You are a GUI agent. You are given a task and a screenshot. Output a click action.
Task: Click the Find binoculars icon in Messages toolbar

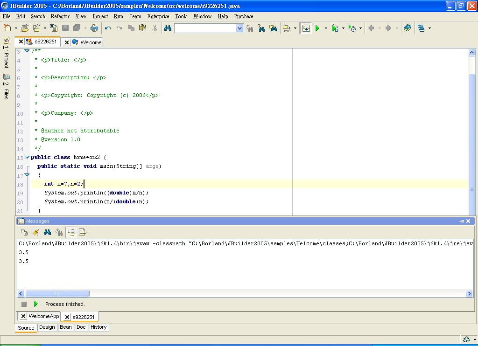pos(47,232)
